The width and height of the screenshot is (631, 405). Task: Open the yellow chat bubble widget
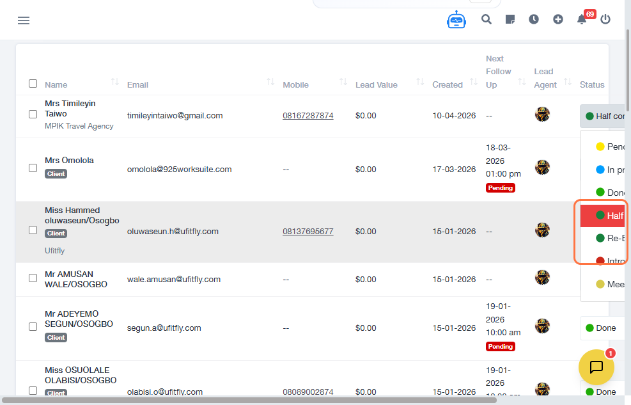(596, 367)
